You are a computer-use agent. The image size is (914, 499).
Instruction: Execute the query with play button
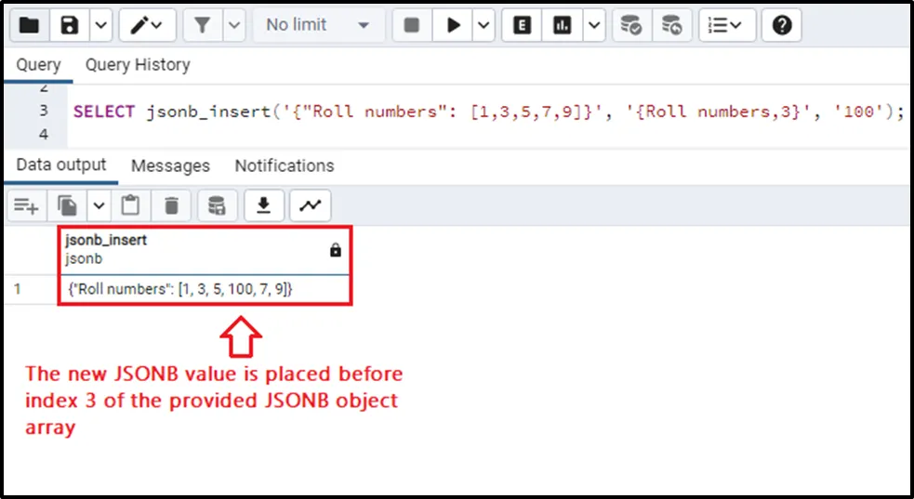[x=453, y=25]
